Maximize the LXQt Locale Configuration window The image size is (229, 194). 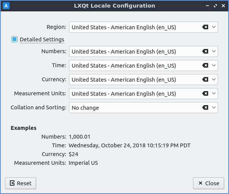coord(215,6)
